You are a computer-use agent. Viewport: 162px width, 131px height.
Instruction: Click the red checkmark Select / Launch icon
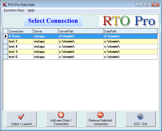coord(21,117)
